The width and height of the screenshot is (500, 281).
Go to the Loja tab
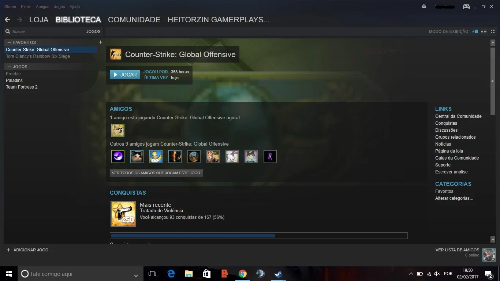(39, 20)
